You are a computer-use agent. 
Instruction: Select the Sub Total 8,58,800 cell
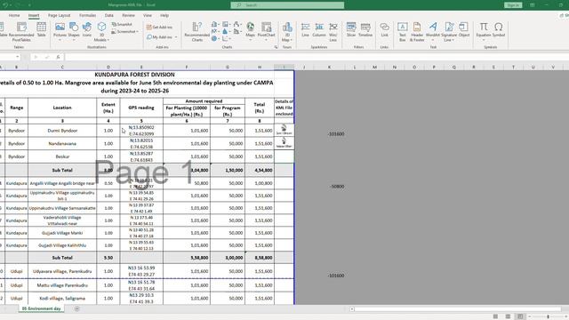[x=260, y=258]
